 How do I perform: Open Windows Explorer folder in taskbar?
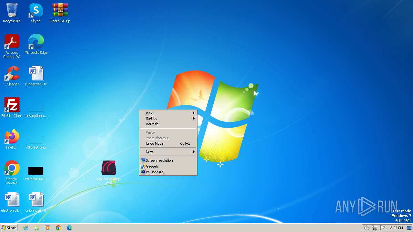coord(36,228)
